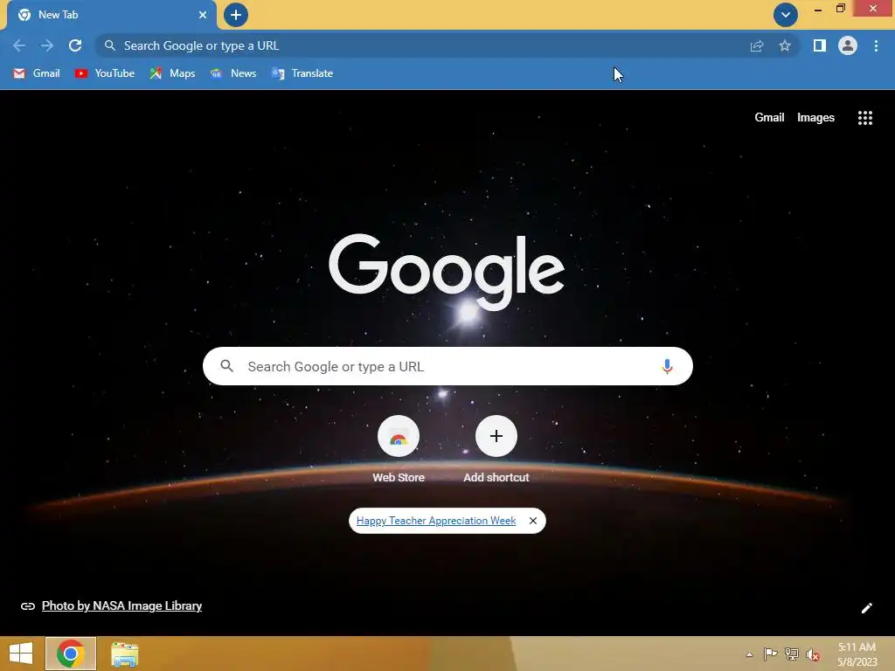Open the Web Store shortcut

399,450
